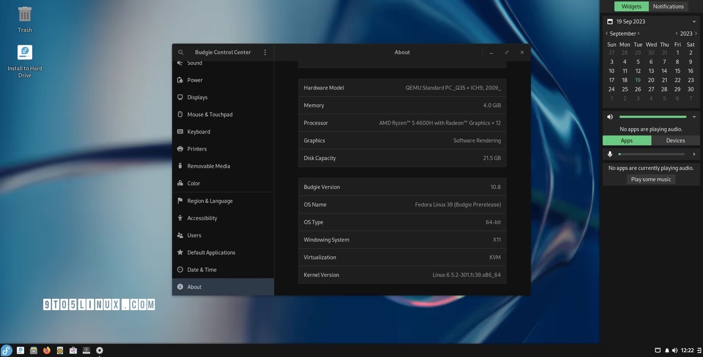Go to Mouse & Touchpad settings

(223, 114)
